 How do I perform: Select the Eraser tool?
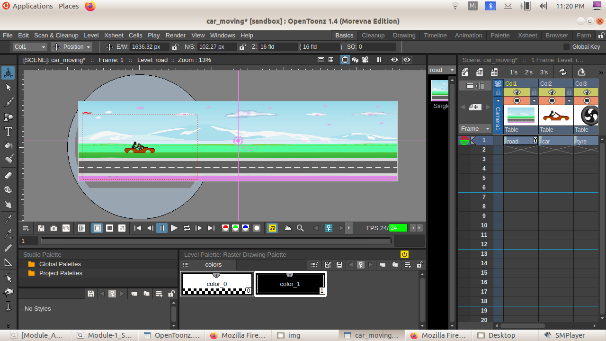tap(8, 175)
